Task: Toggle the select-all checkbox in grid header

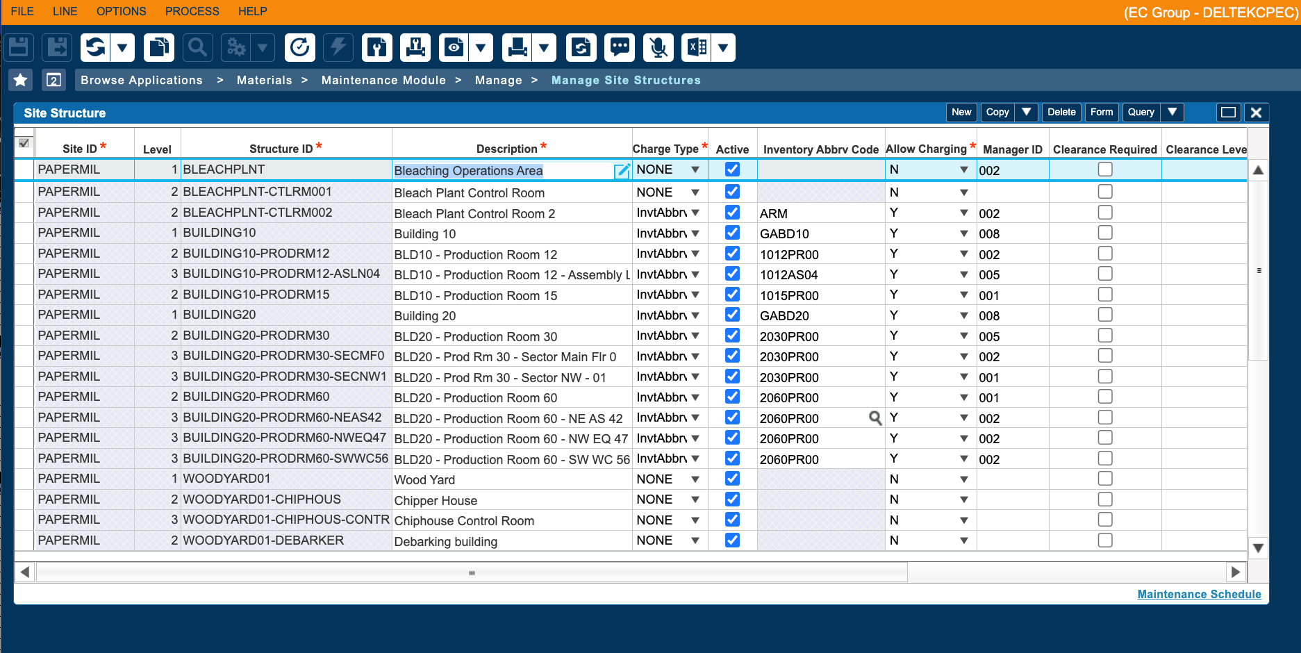Action: coord(24,143)
